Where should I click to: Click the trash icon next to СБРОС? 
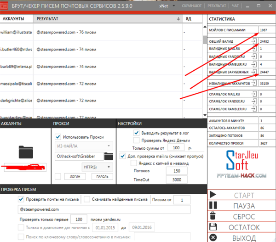(213, 216)
